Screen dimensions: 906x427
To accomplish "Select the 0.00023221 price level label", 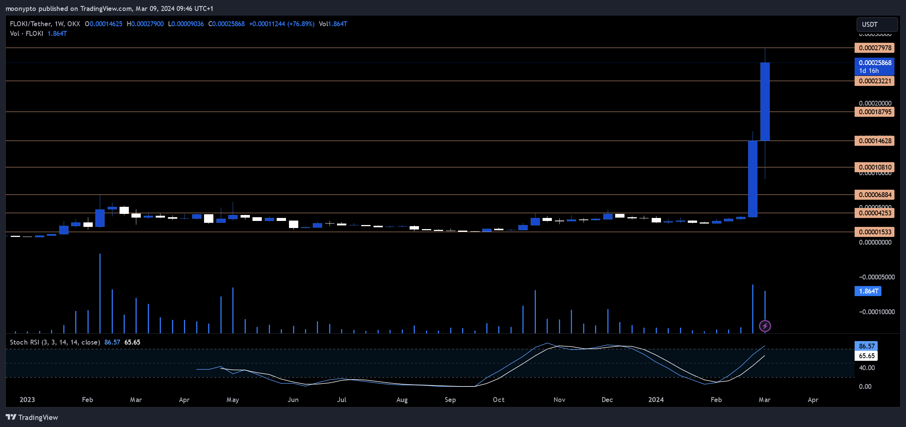I will click(x=874, y=81).
